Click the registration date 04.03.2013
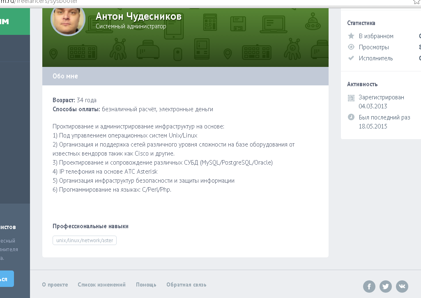Screen dimensions: 421x298 click(373, 106)
